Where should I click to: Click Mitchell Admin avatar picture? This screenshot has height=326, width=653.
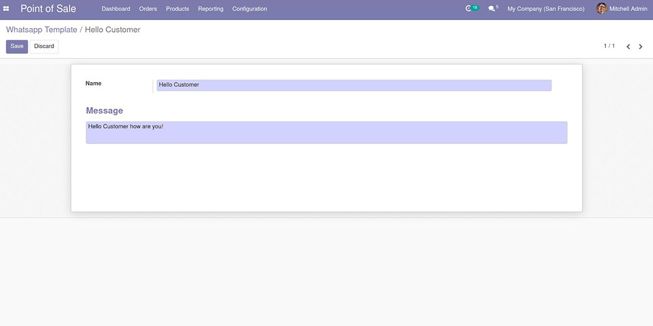coord(601,9)
